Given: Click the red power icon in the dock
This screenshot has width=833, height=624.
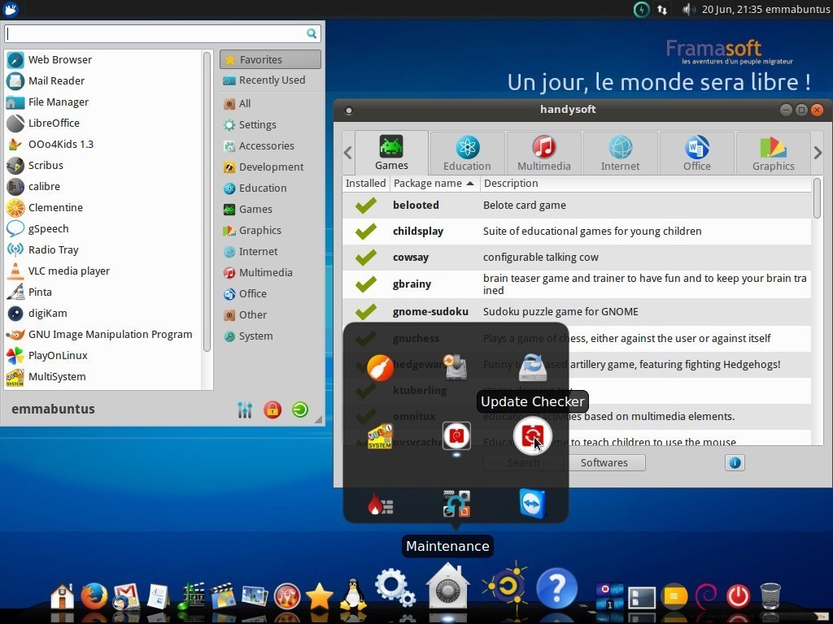Looking at the screenshot, I should (738, 596).
